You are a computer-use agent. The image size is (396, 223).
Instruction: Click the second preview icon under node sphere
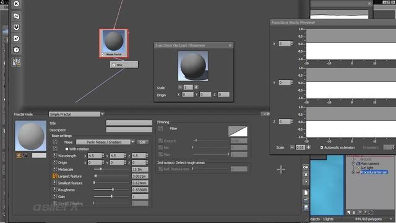click(25, 155)
